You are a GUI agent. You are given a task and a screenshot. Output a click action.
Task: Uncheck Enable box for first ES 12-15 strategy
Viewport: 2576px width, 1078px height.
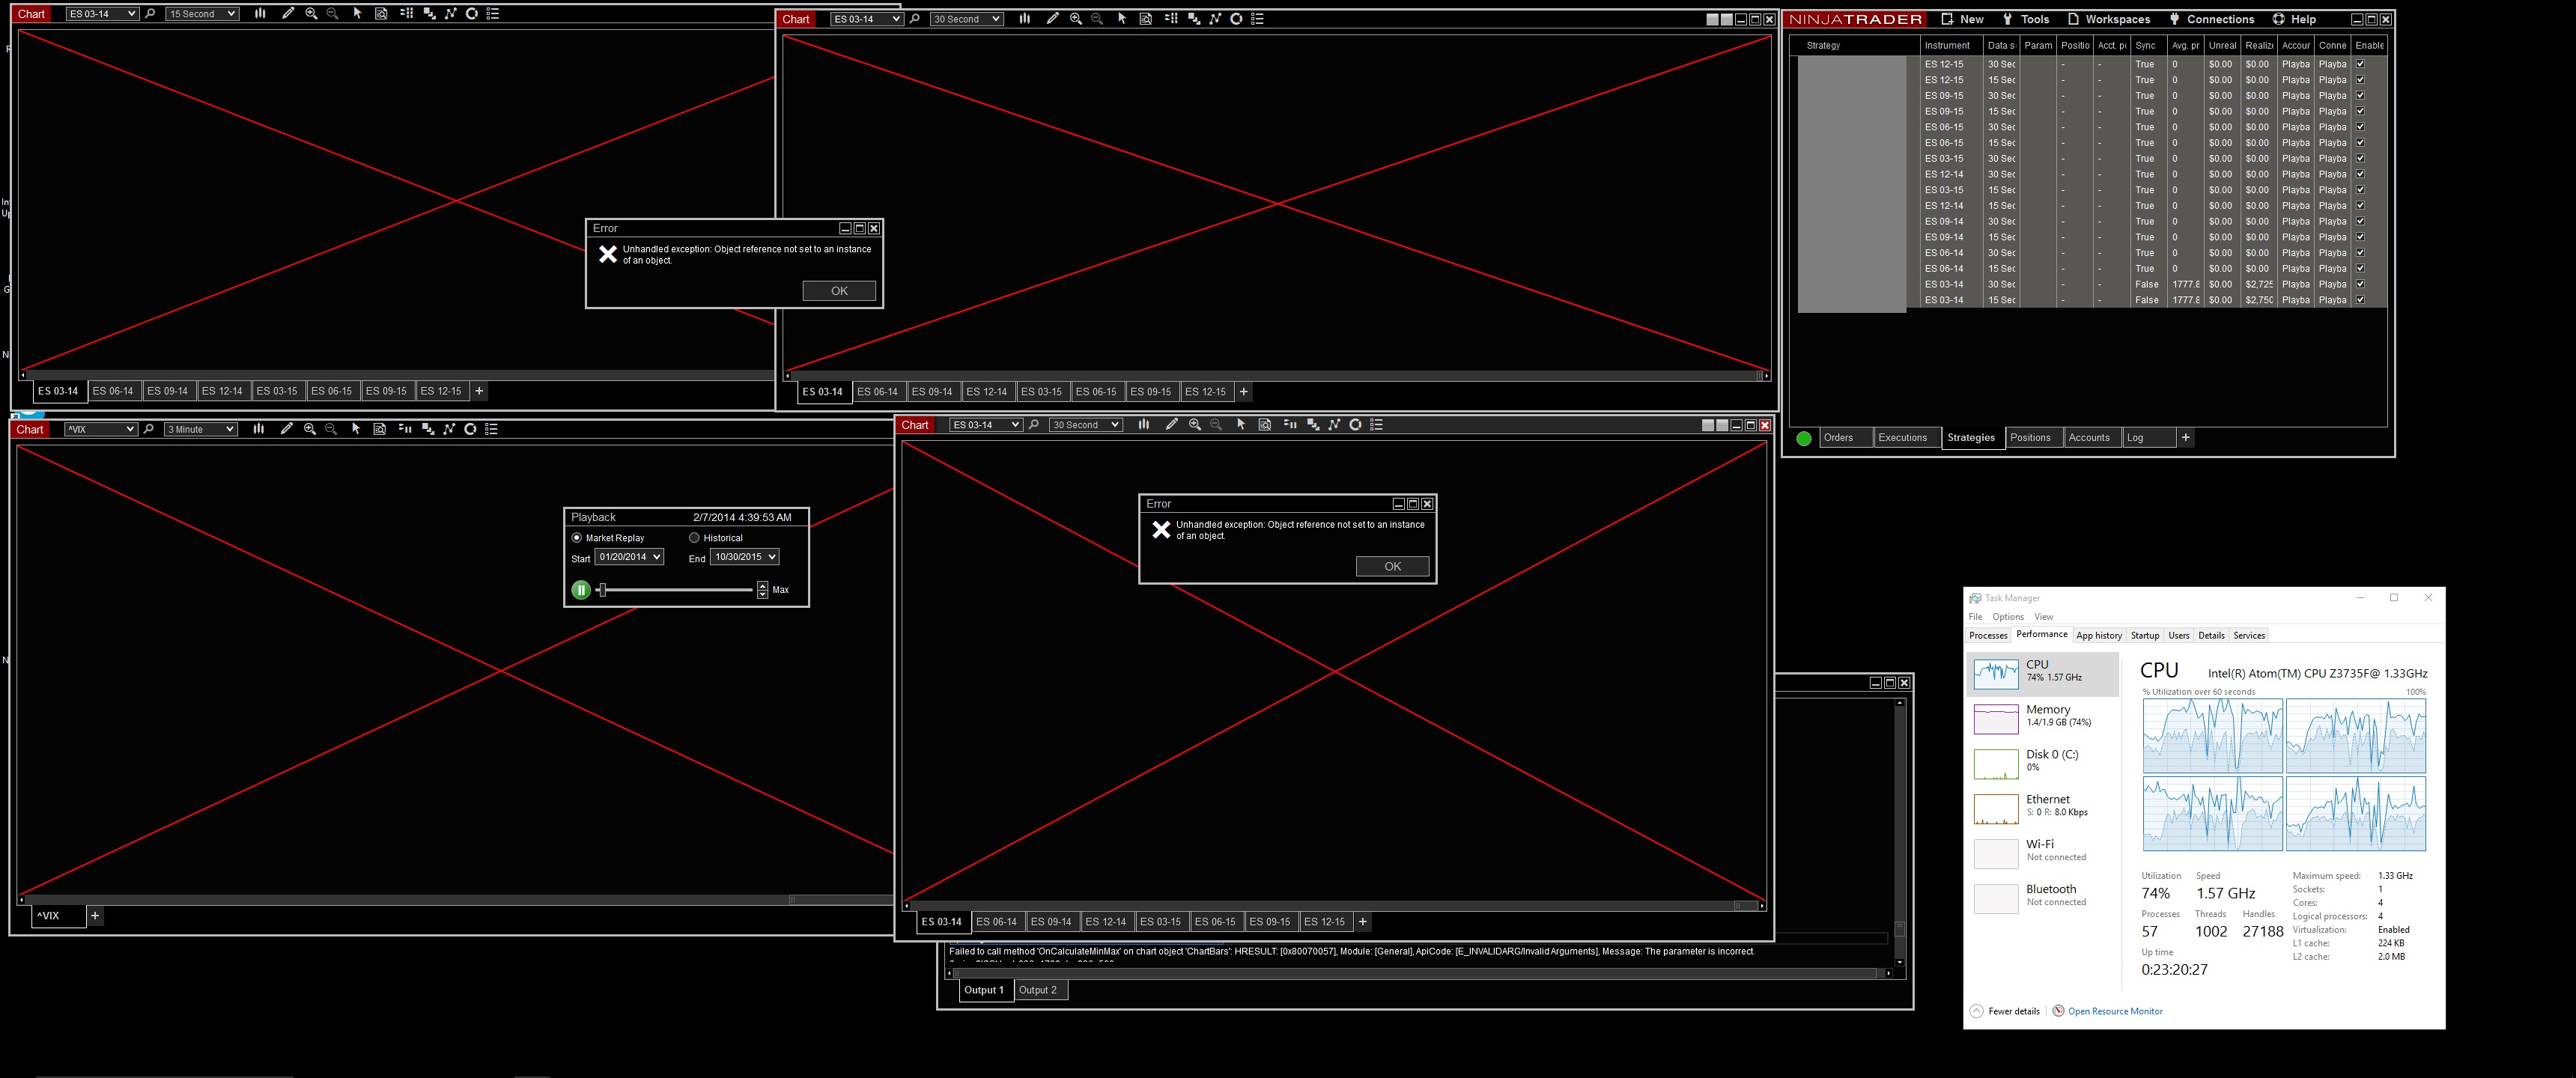pos(2360,64)
